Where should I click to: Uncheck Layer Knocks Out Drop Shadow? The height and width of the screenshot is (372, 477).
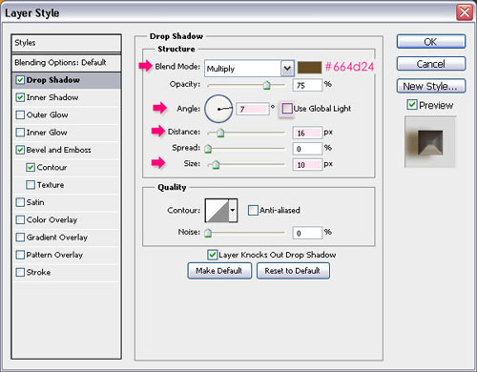(212, 255)
